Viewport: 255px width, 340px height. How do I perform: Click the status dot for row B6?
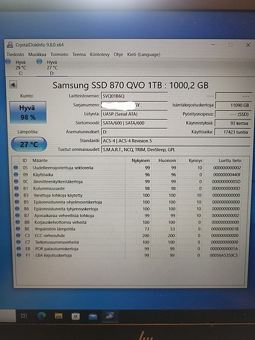click(17, 209)
